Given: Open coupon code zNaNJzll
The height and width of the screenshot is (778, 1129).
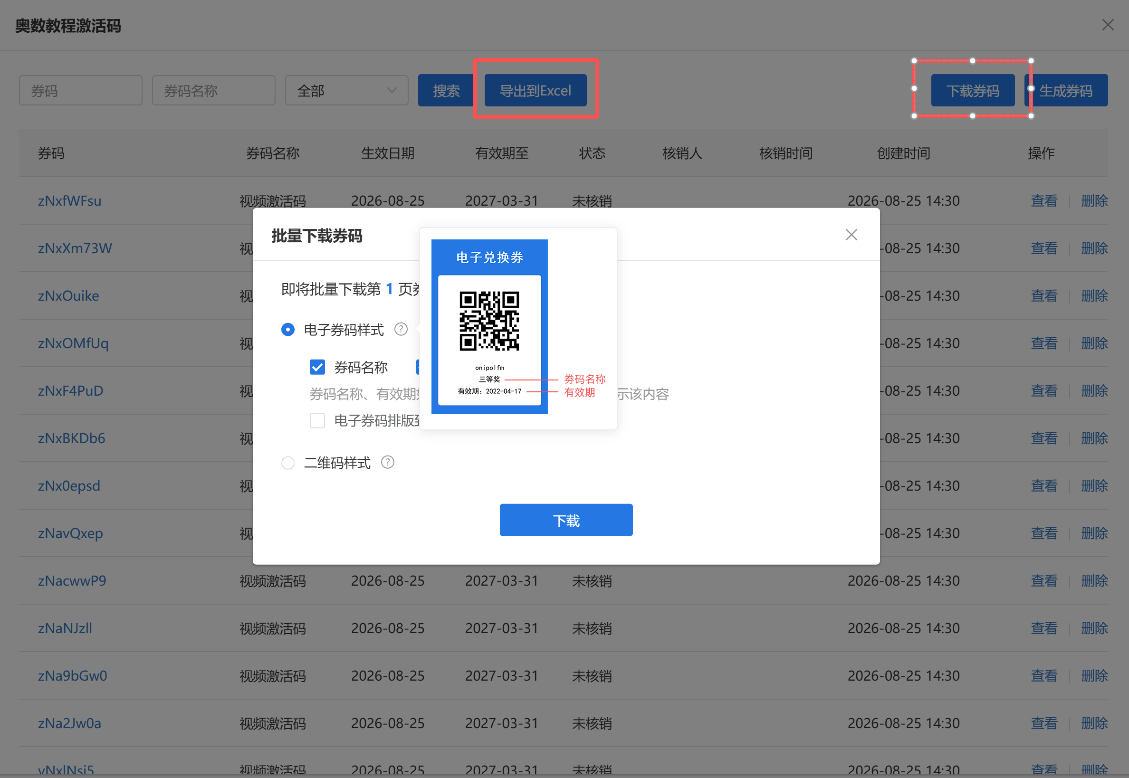Looking at the screenshot, I should [x=65, y=628].
